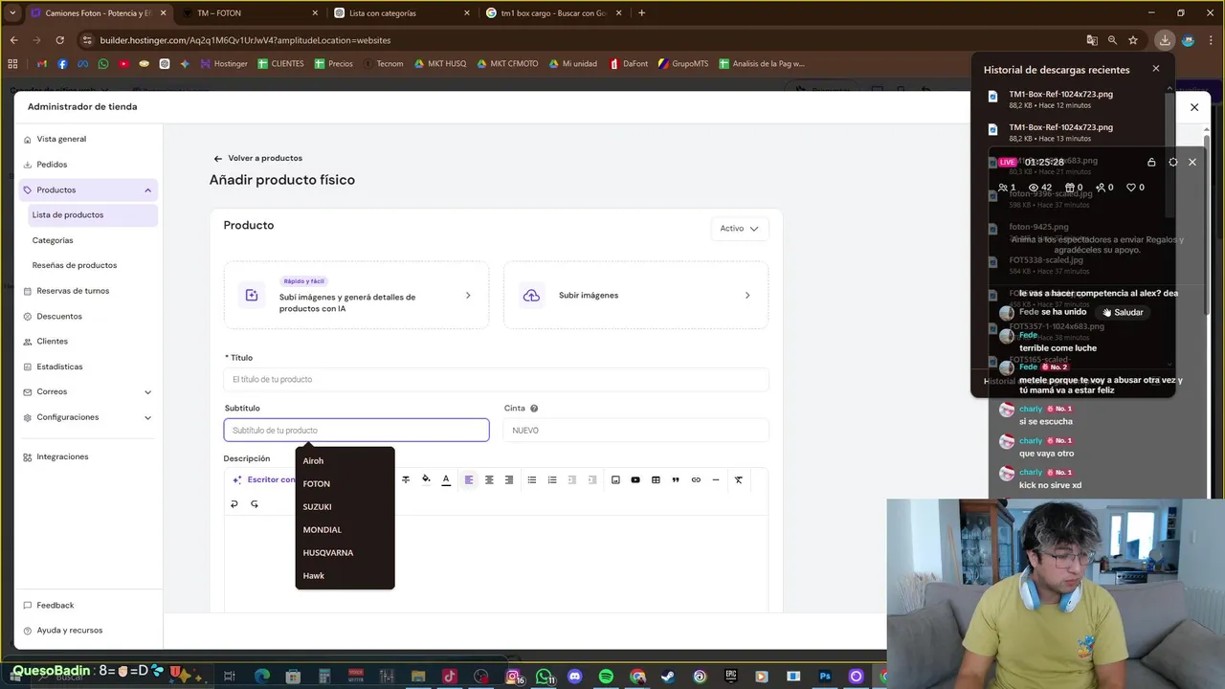Insert a YouTube video in editor
Viewport: 1225px width, 689px height.
[x=635, y=479]
